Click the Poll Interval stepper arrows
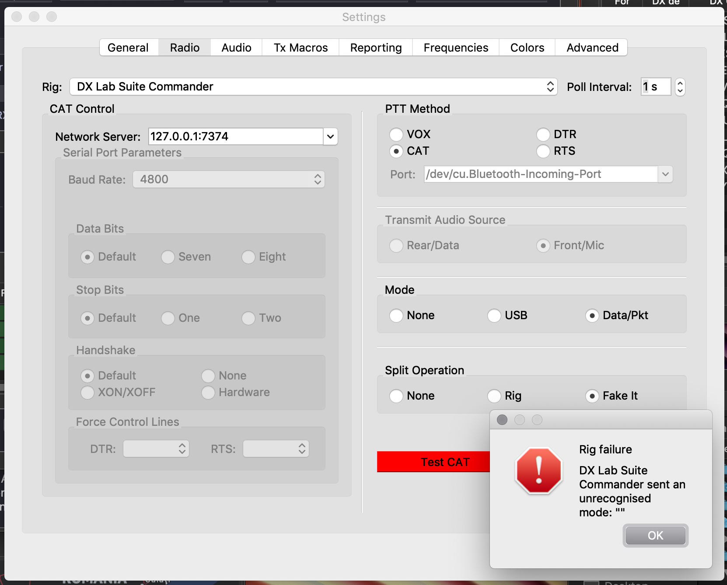Image resolution: width=727 pixels, height=585 pixels. 680,87
